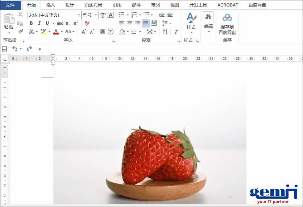303x207 pixels.
Task: Open the font size dropdown 五号
Action: pyautogui.click(x=96, y=15)
